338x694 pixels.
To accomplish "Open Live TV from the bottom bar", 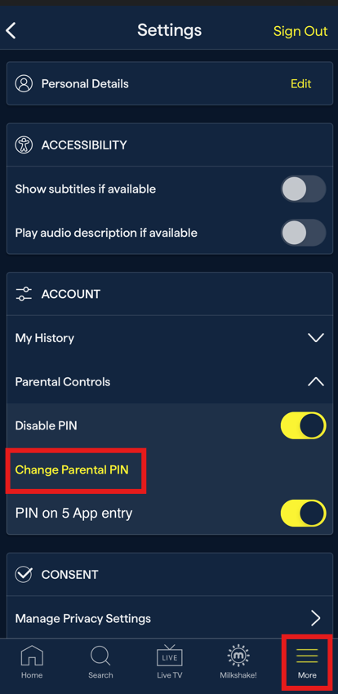I will [x=169, y=656].
